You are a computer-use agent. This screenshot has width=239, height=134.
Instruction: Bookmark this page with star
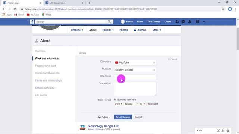tap(223, 9)
